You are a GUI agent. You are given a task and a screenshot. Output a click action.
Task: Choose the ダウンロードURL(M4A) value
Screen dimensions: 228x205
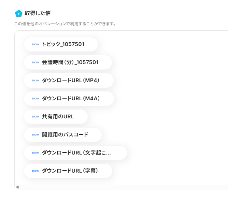tap(71, 99)
